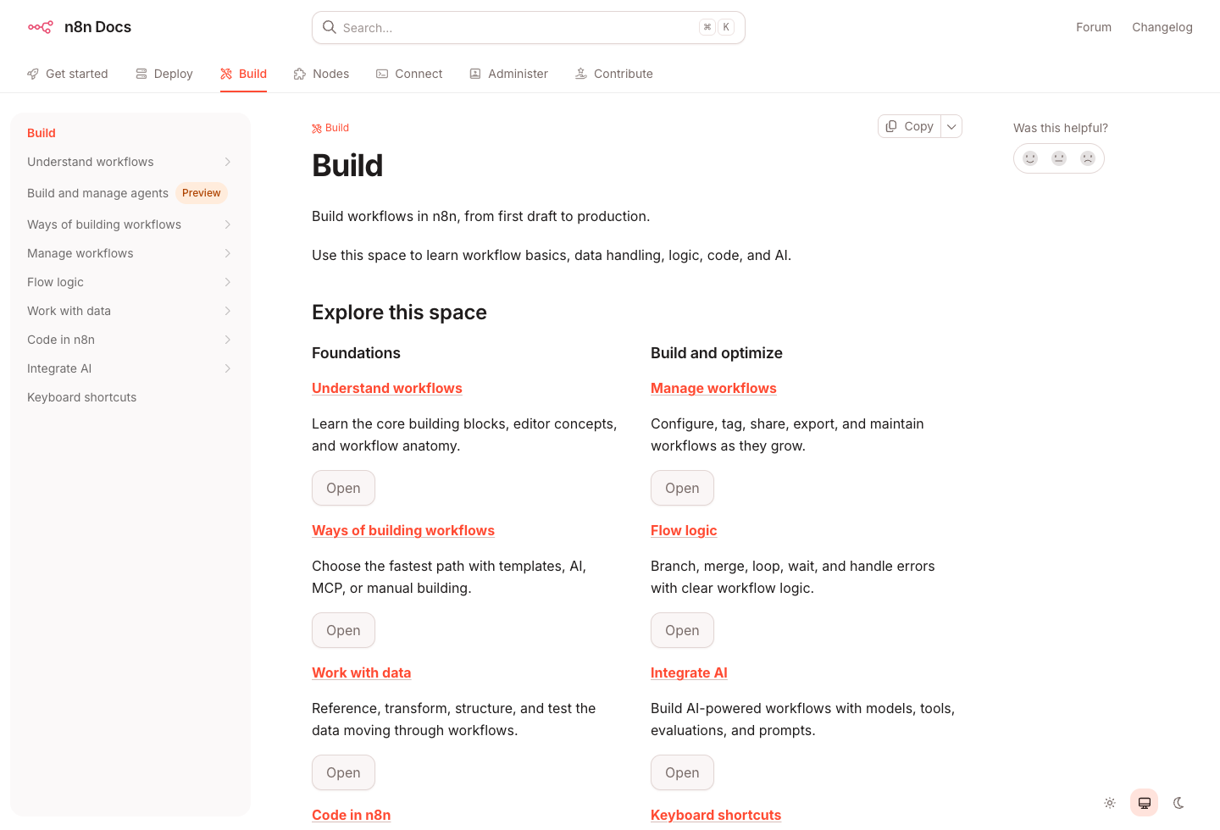Open the Copy button dropdown arrow

(x=951, y=126)
